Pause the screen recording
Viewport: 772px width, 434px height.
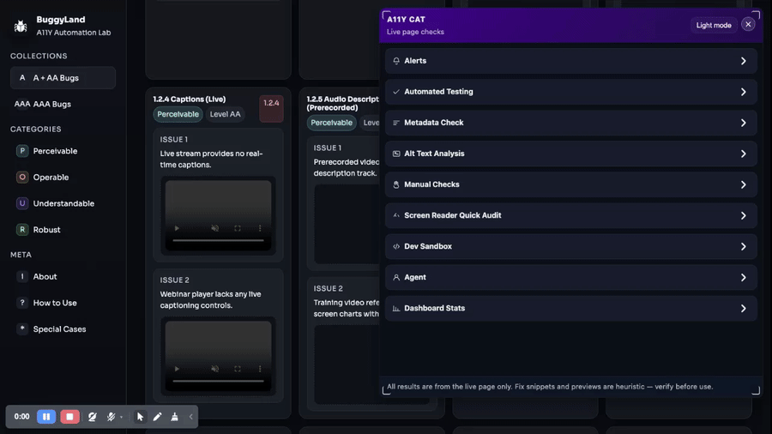[x=46, y=417]
